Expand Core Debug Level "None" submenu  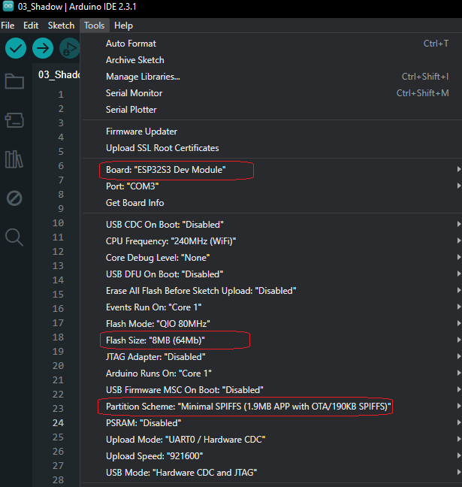click(x=272, y=258)
